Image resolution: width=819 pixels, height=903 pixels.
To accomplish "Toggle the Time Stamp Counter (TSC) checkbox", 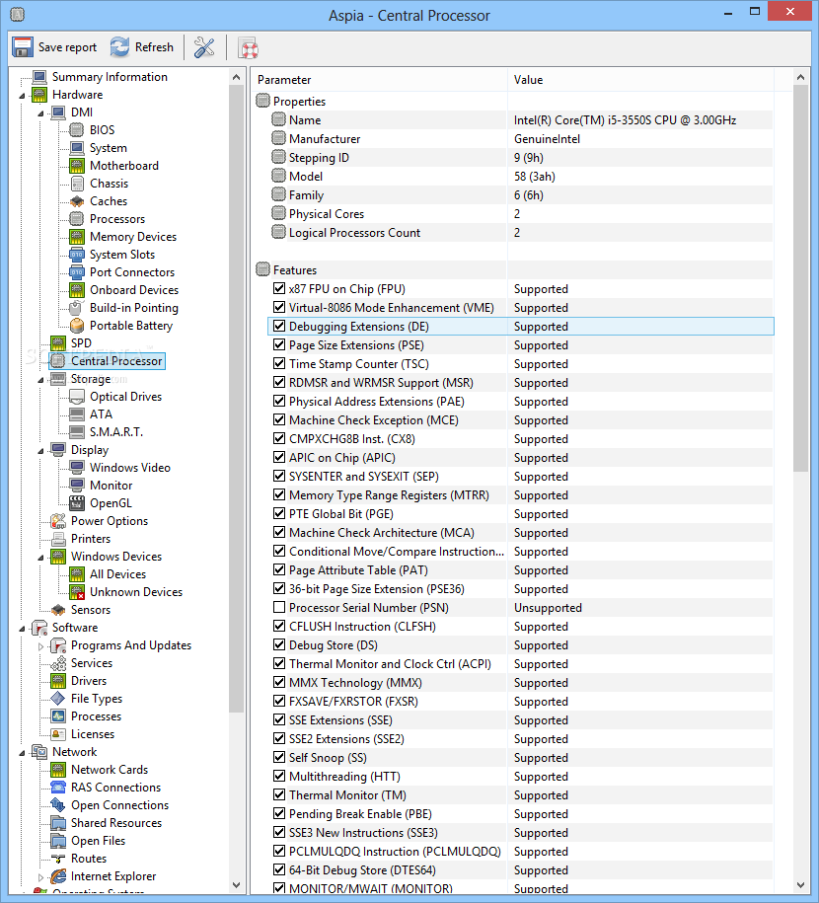I will 279,363.
